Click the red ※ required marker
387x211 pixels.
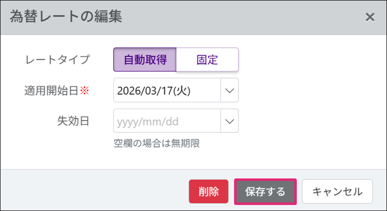[84, 91]
